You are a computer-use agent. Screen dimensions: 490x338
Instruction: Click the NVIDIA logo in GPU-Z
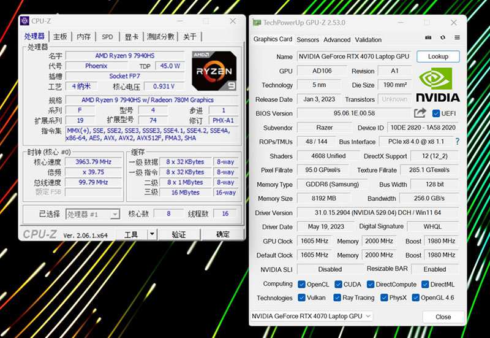[x=437, y=85]
